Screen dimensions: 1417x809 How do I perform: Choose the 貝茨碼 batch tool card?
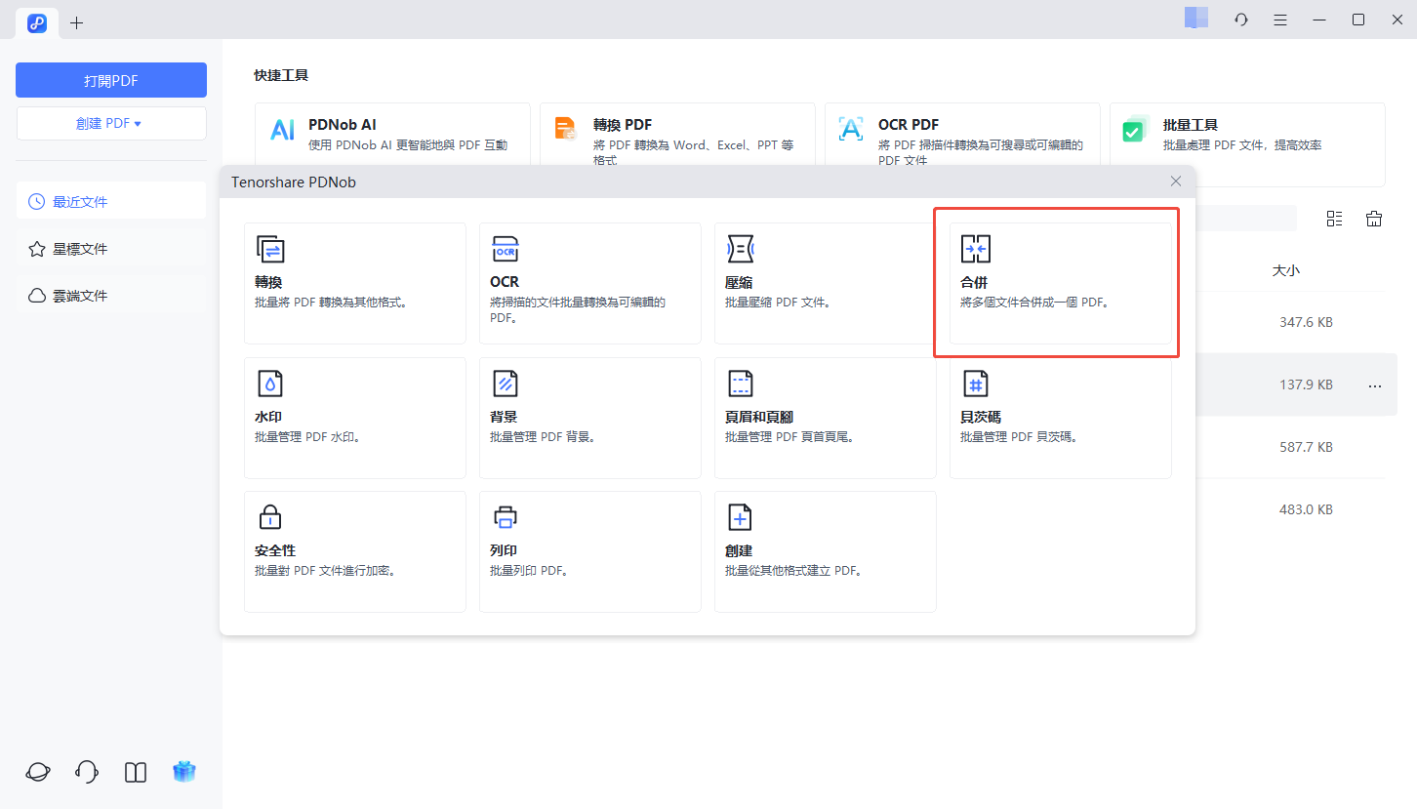(x=1061, y=418)
